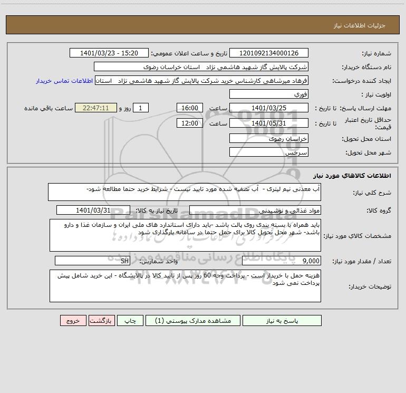Screen dimensions: 406x393
Task: Click the چاپ print button
Action: tap(130, 321)
